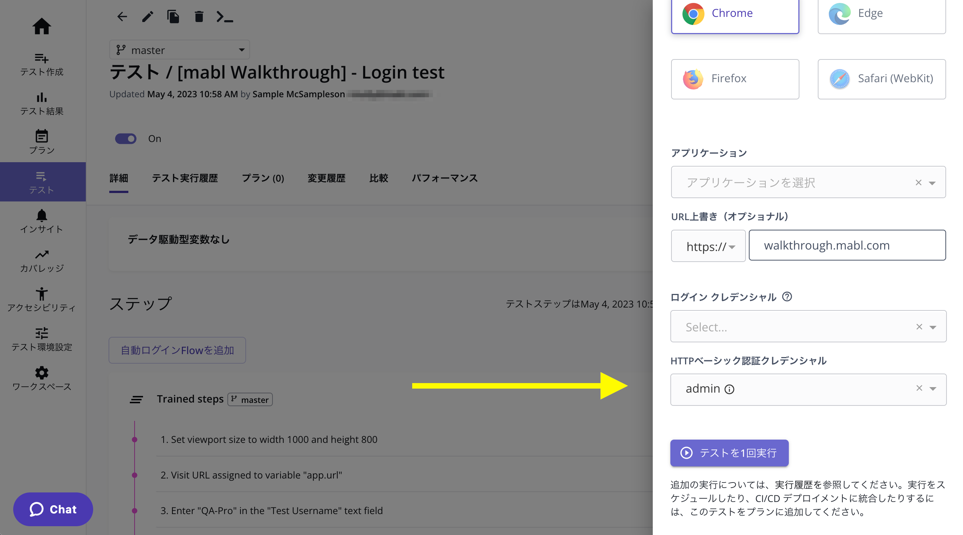Clear the login credential Select field X
This screenshot has height=535, width=963.
919,327
